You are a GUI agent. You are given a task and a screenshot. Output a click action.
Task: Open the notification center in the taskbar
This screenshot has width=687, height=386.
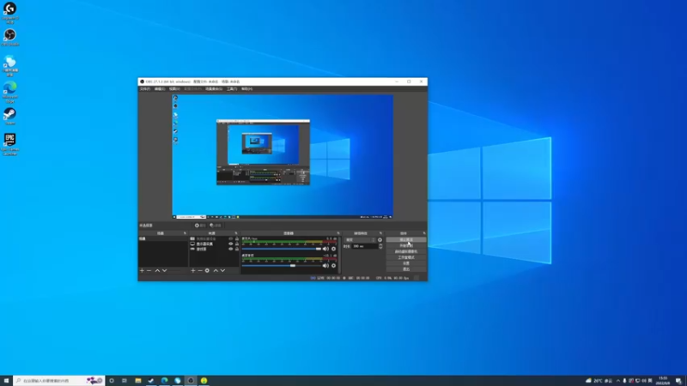click(678, 381)
